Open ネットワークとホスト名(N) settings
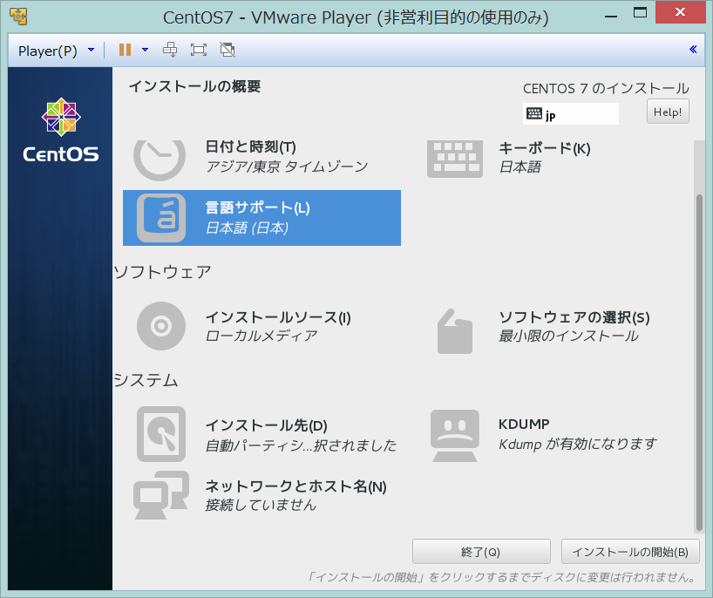Viewport: 713px width, 598px height. click(295, 486)
